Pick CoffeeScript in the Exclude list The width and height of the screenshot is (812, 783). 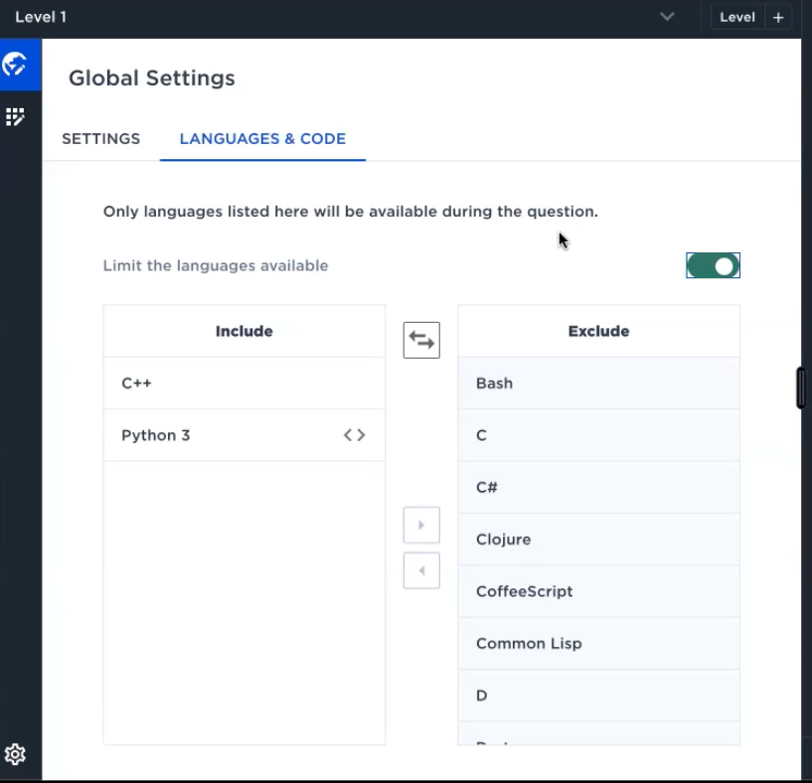[x=524, y=591]
